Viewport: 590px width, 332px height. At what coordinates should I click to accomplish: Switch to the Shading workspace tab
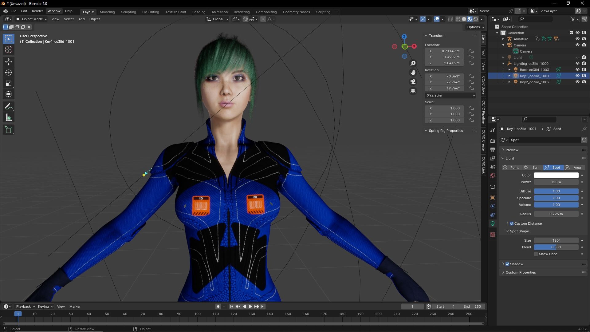point(199,12)
